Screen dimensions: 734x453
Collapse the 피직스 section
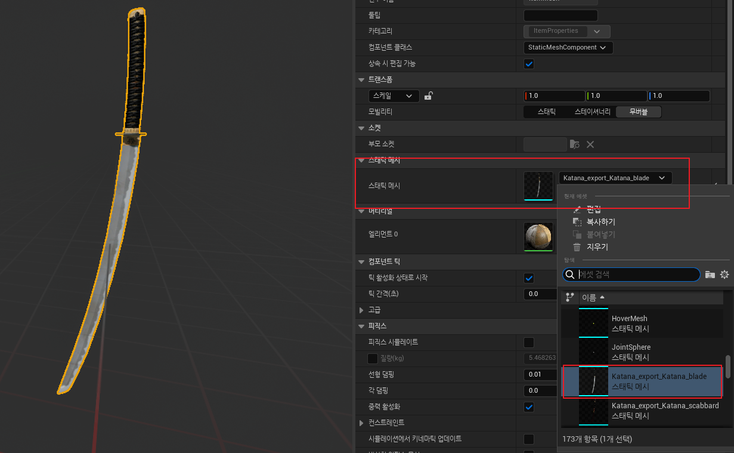pyautogui.click(x=361, y=326)
